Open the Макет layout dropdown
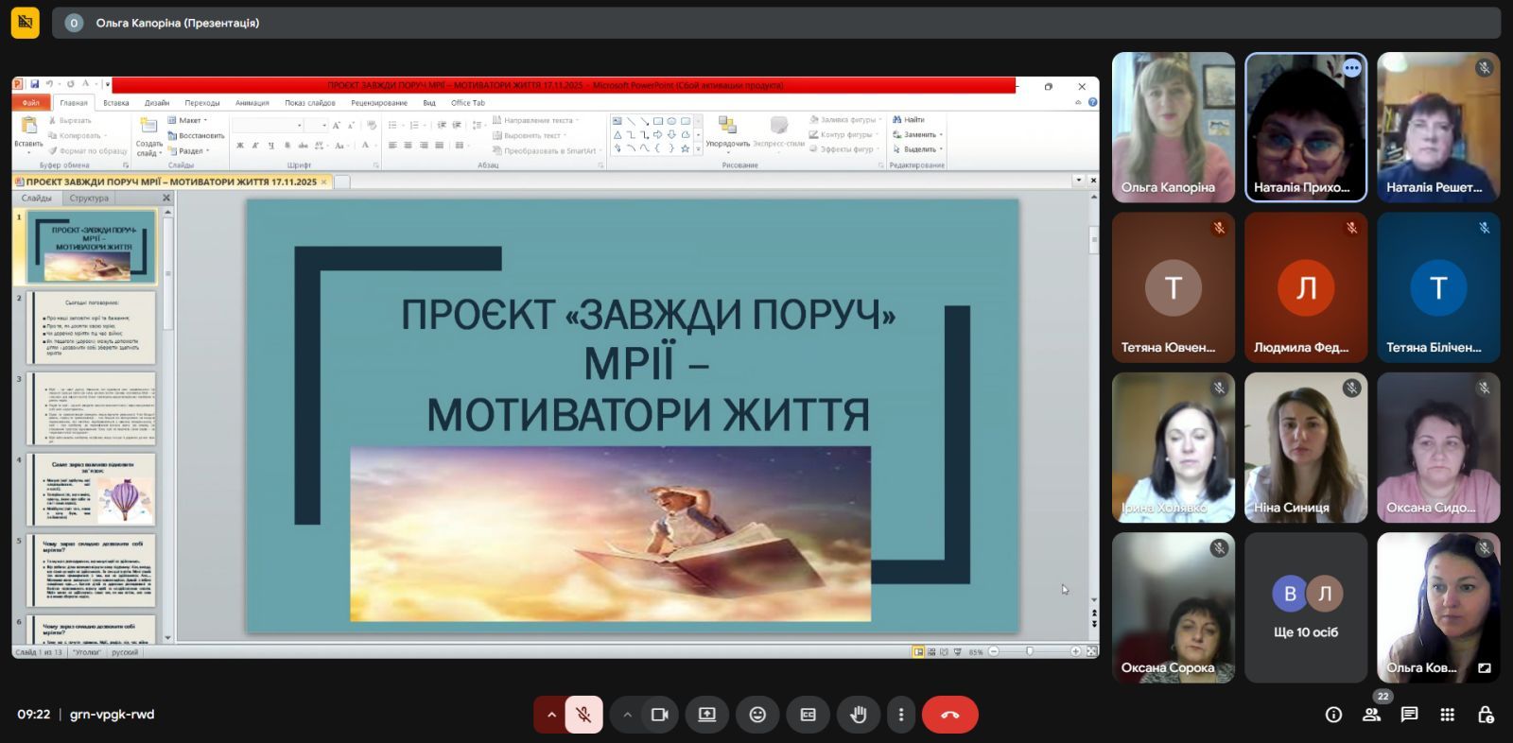Viewport: 1513px width, 743px height. 189,120
